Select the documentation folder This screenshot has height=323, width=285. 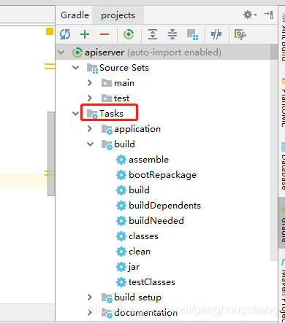140,313
